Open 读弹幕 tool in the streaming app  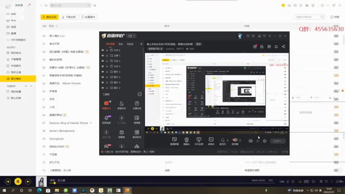pos(137,119)
